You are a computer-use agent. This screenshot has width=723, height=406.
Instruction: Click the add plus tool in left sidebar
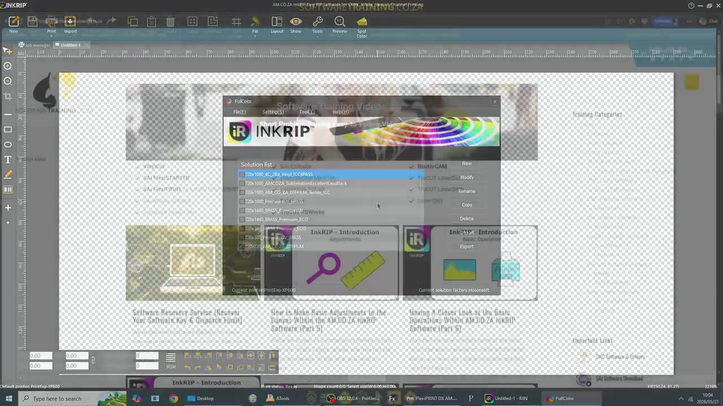click(8, 208)
